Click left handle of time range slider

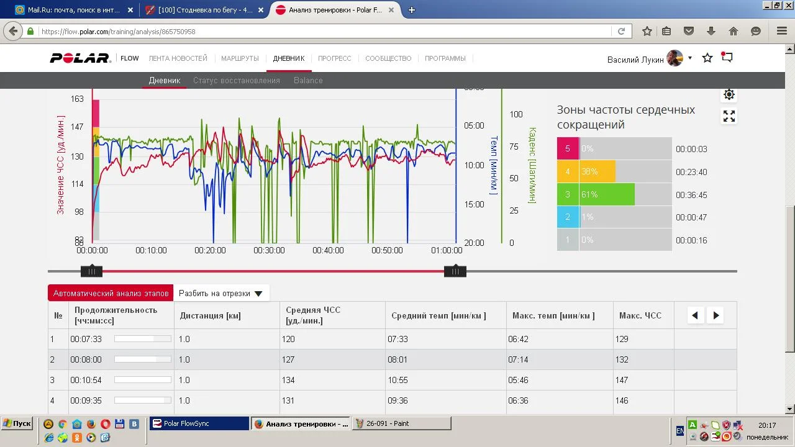[91, 271]
